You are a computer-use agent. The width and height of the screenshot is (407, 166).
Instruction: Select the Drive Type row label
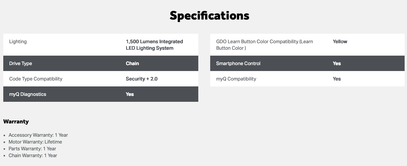(21, 63)
